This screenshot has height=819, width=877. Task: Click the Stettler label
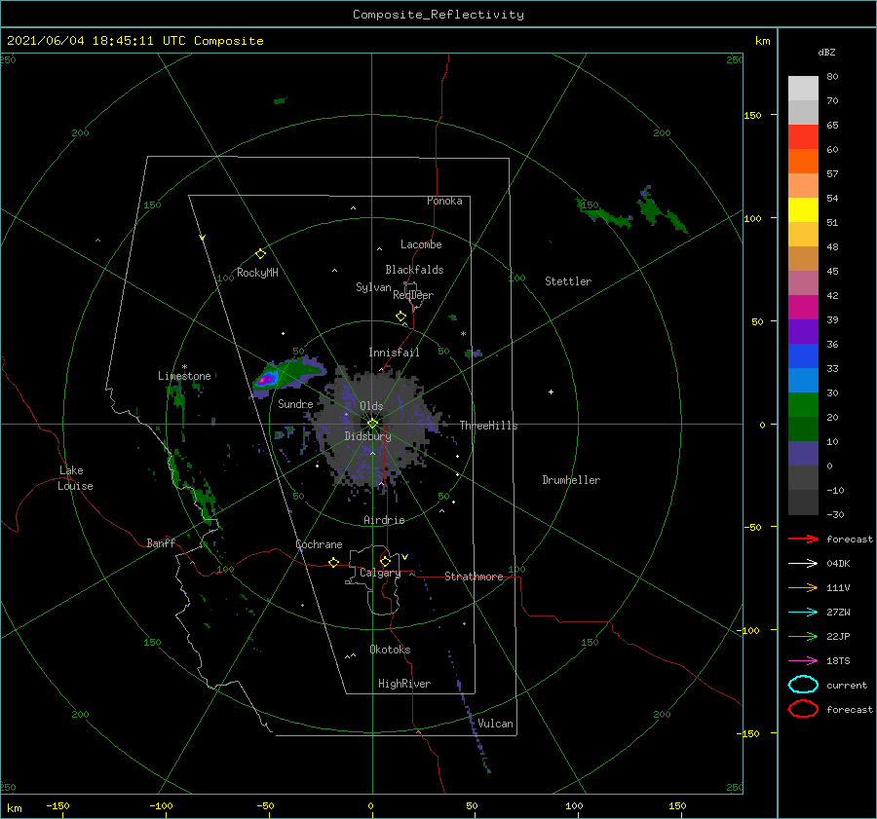568,281
